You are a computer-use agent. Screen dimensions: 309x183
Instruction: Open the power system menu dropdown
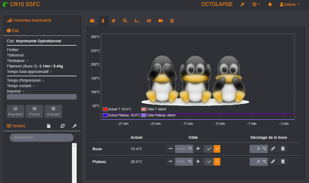(256, 4)
